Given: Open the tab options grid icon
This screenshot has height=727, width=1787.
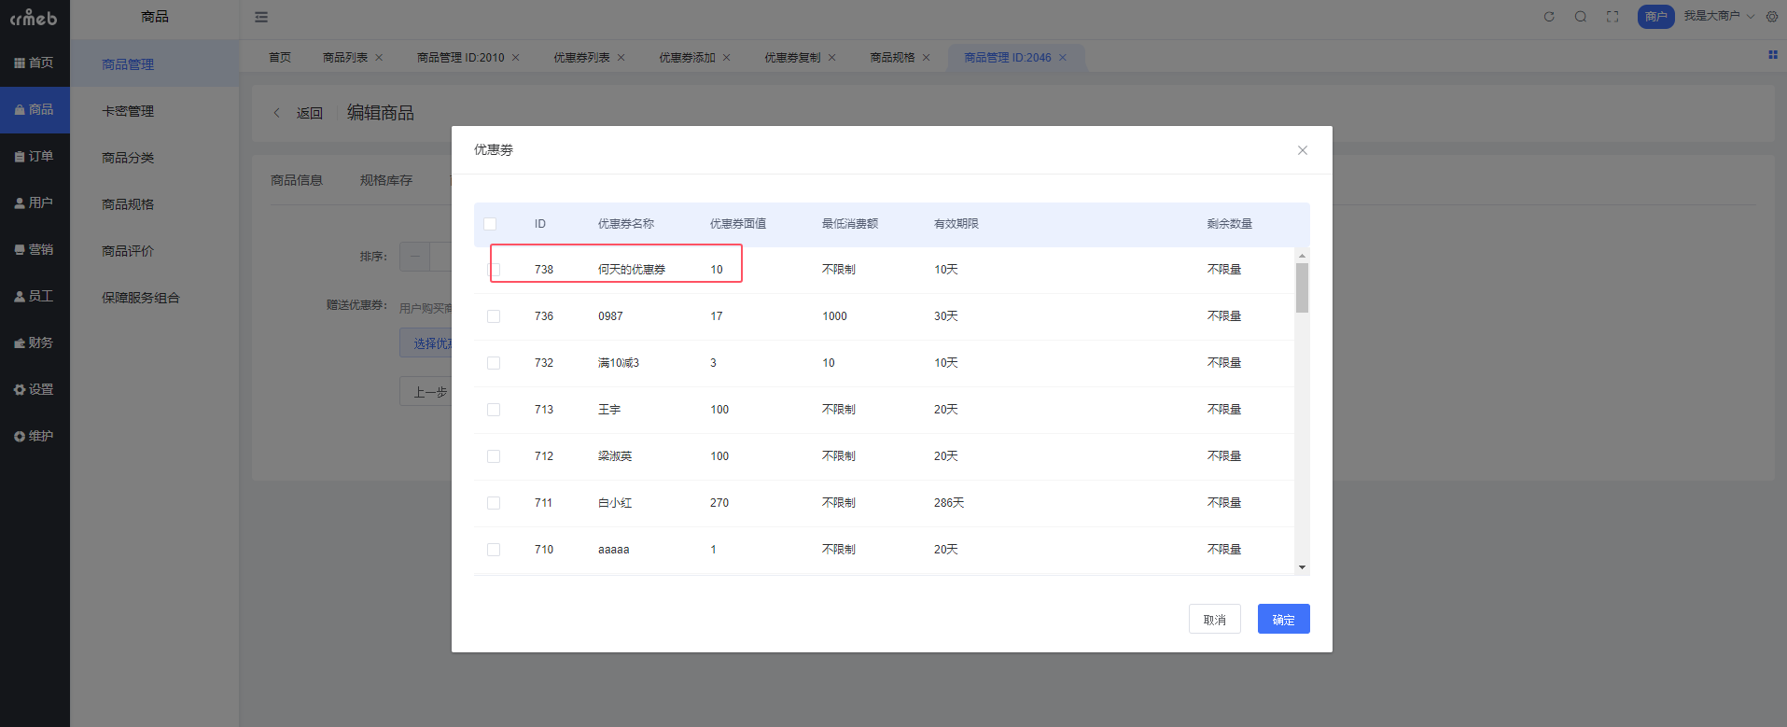Looking at the screenshot, I should pyautogui.click(x=1773, y=55).
